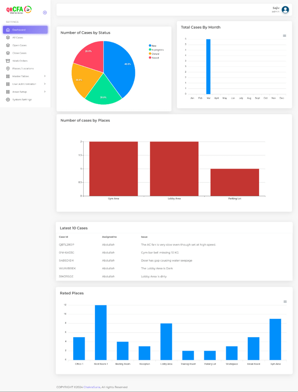Image resolution: width=298 pixels, height=392 pixels.
Task: Go to Close Cases page
Action: pyautogui.click(x=19, y=53)
